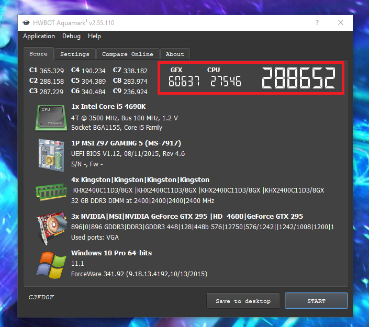Click the 'ForceWare 341.92' driver line

(x=139, y=274)
